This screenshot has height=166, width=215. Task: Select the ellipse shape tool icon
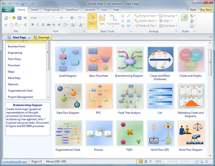[x=129, y=26]
